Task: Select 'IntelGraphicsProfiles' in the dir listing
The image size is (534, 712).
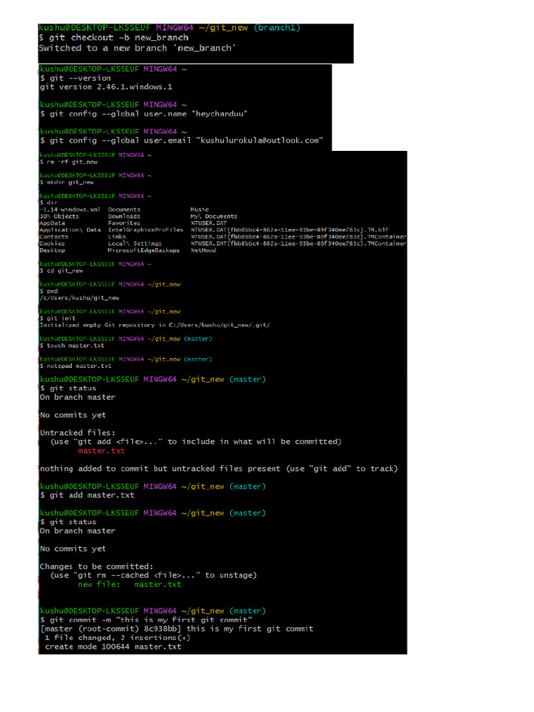Action: [x=146, y=229]
